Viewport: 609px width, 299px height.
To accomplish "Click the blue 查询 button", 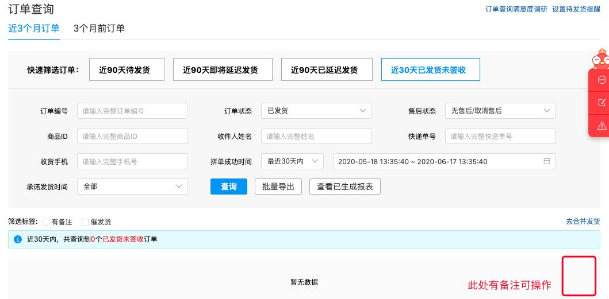I will (229, 187).
